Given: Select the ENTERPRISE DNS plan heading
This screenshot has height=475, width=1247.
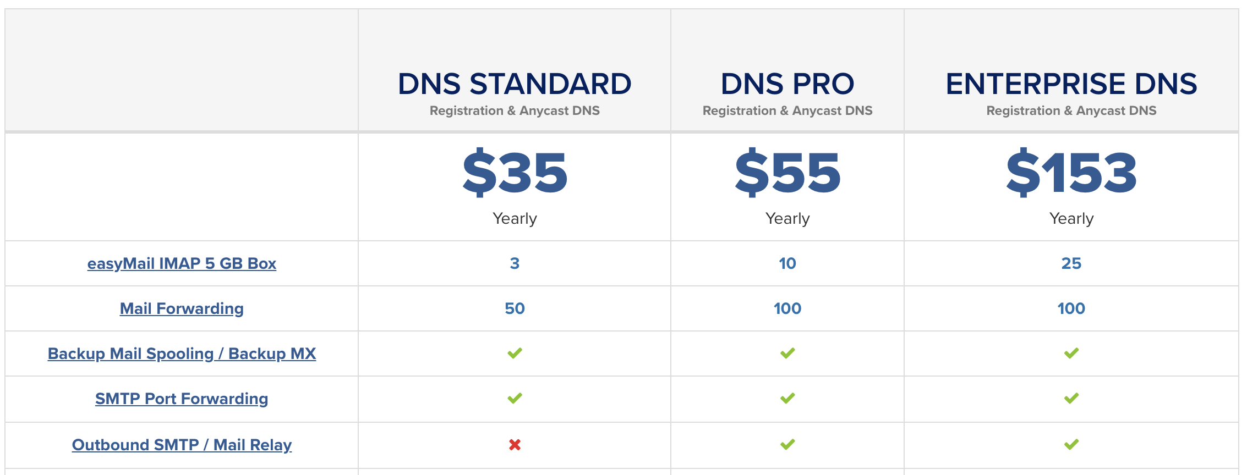Looking at the screenshot, I should (x=1071, y=84).
